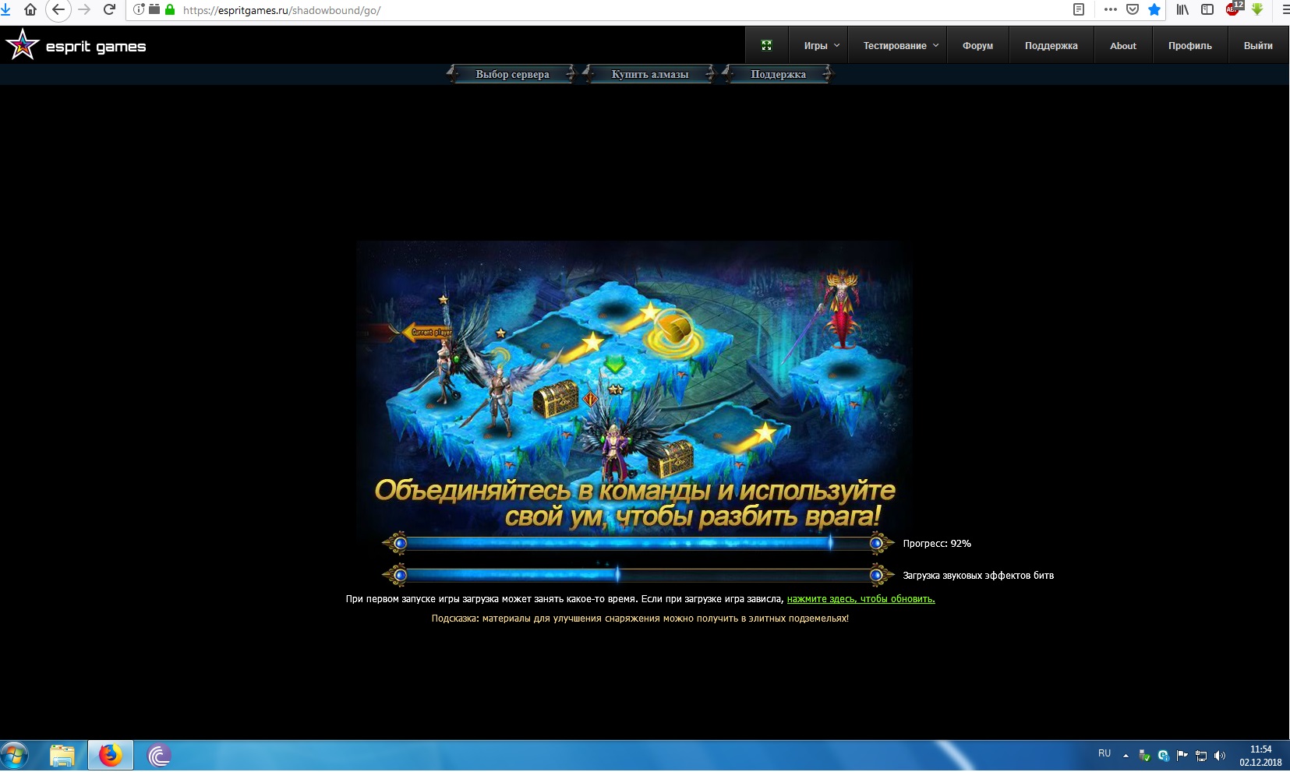Screen dimensions: 1290x772
Task: Click the Выбор сервера button
Action: [512, 74]
